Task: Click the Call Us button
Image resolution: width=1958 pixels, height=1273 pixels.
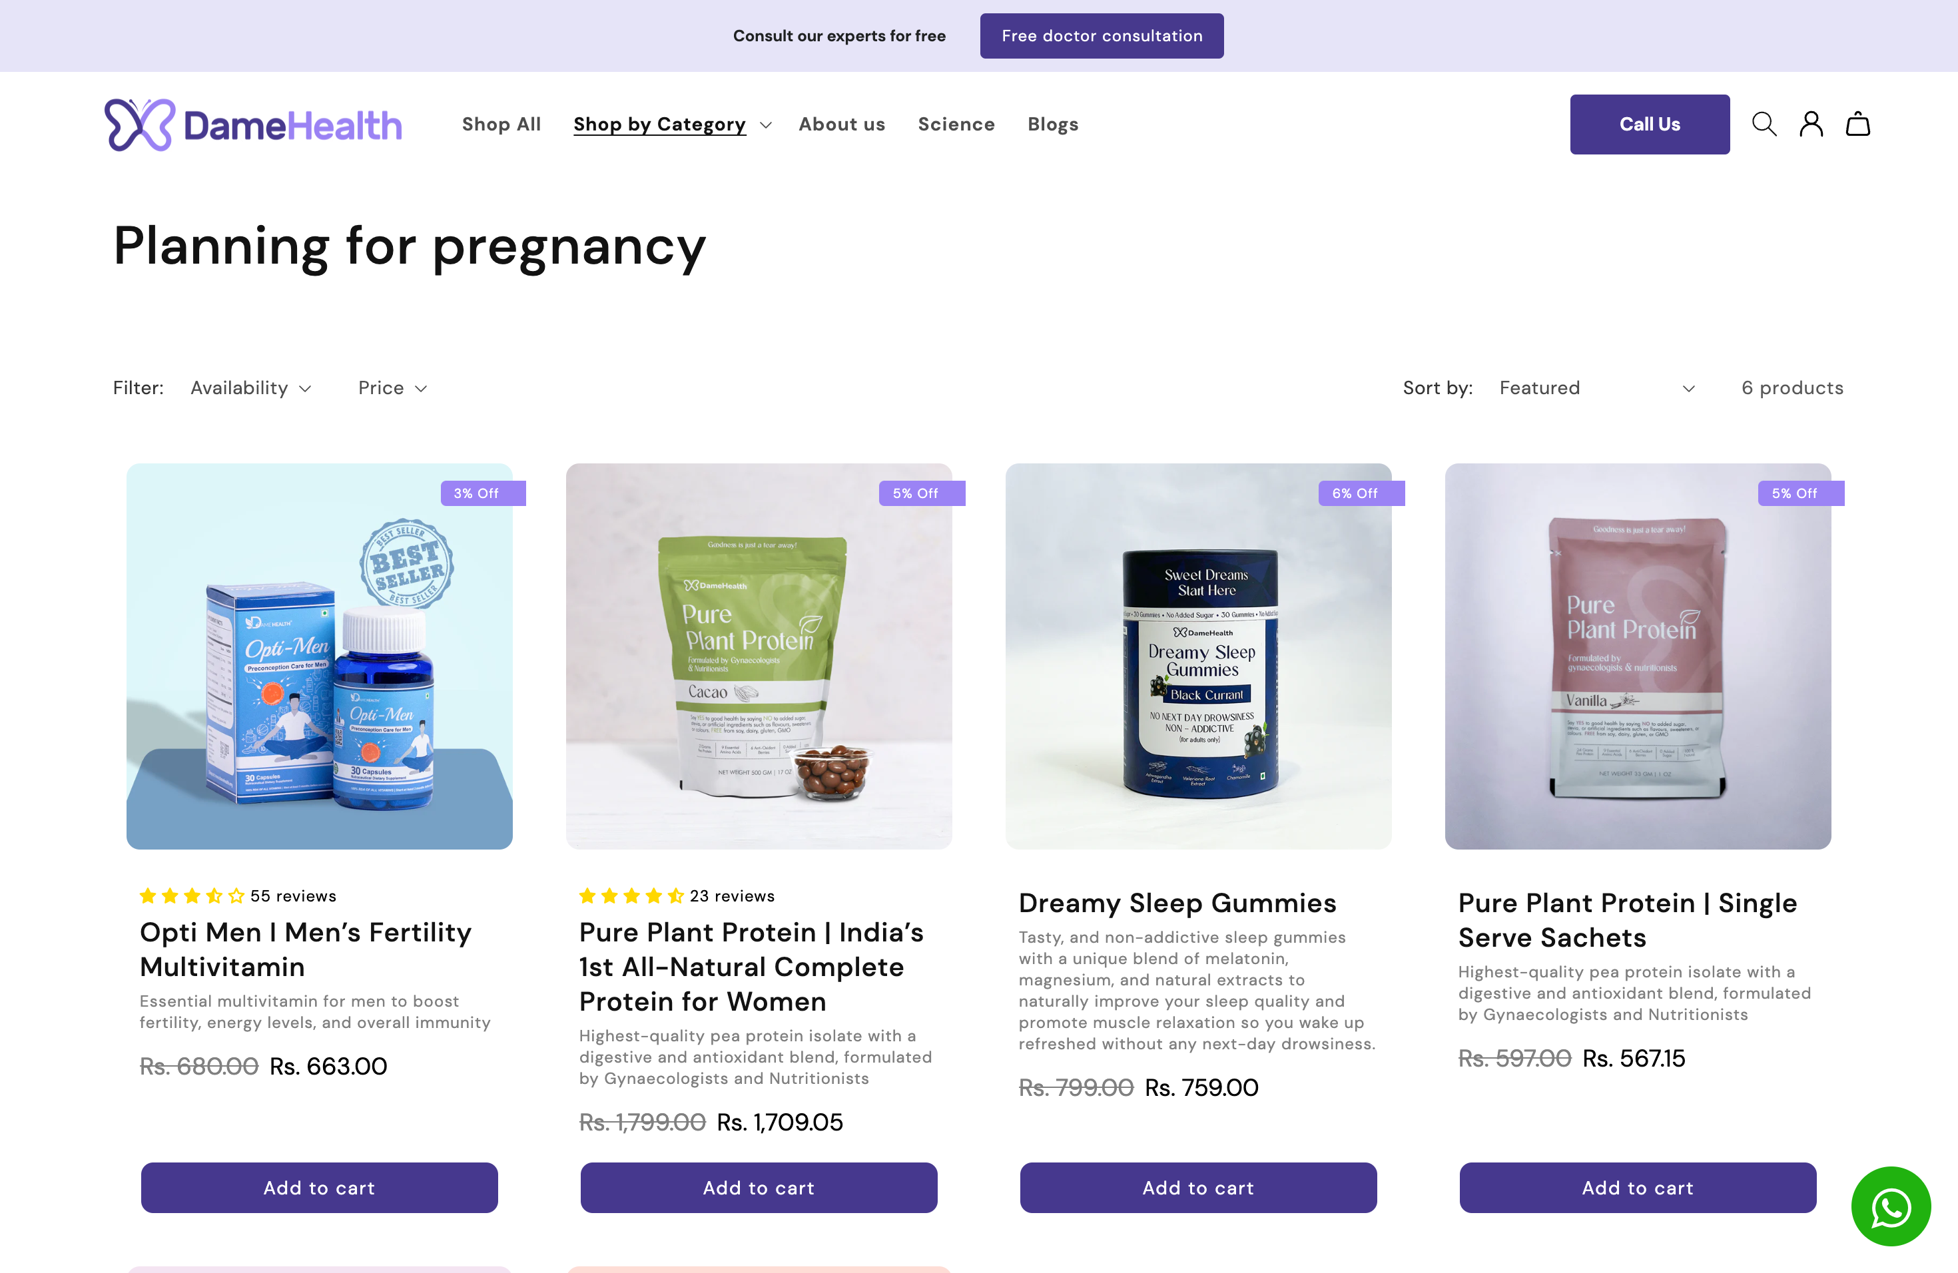Action: coord(1650,125)
